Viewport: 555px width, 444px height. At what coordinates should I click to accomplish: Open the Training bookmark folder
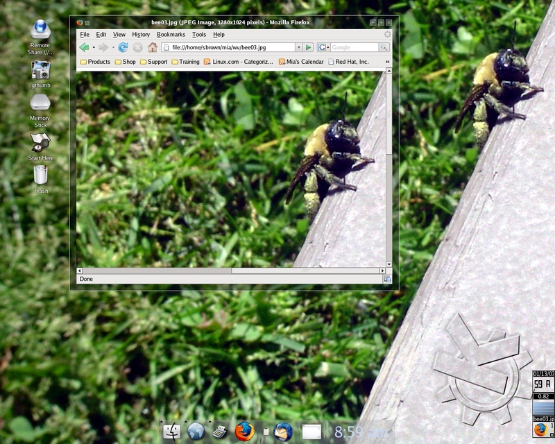(185, 62)
